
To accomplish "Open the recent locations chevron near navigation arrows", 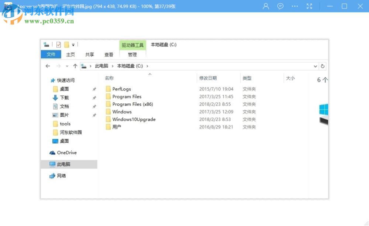I will 67,66.
